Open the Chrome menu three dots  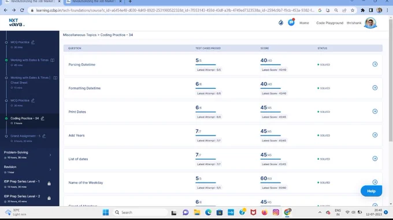click(387, 10)
